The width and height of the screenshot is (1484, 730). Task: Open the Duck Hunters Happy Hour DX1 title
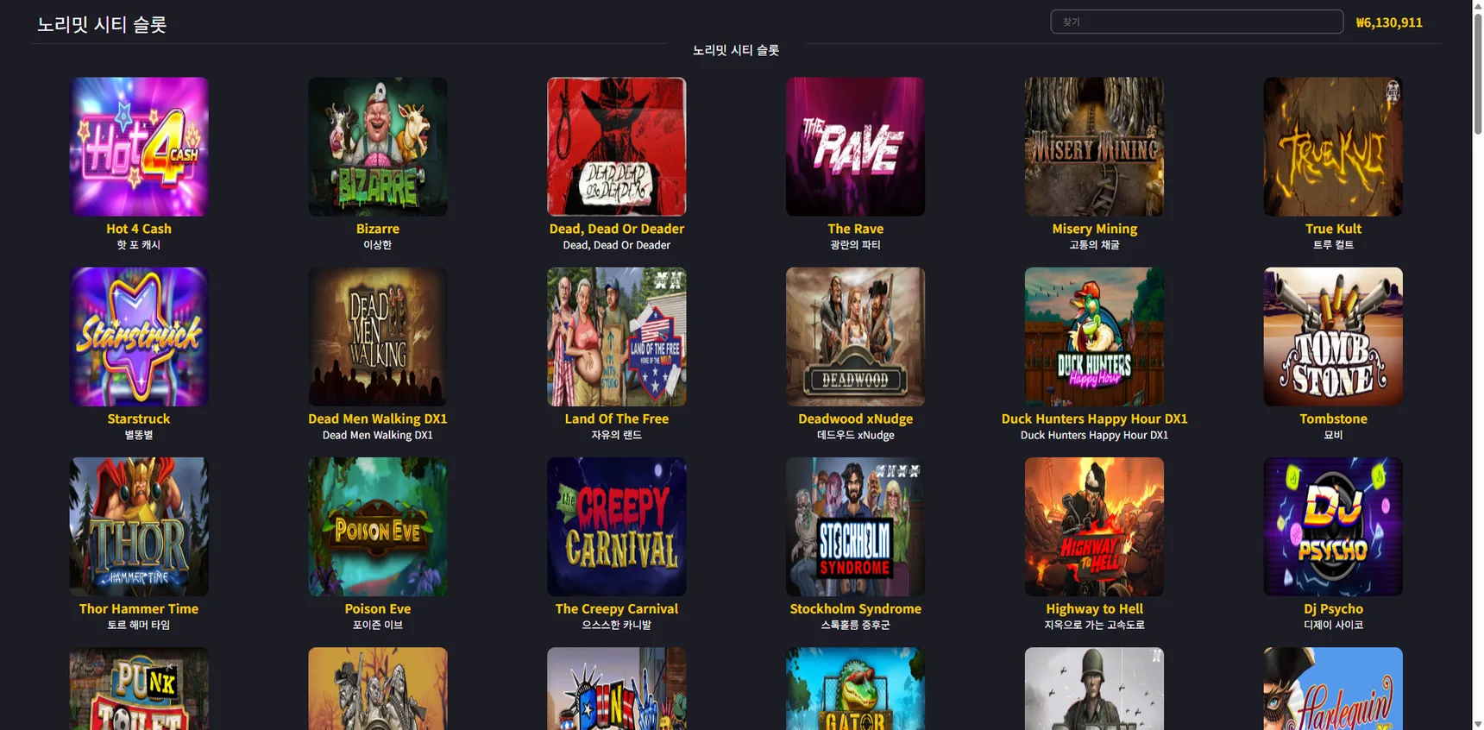1094,418
